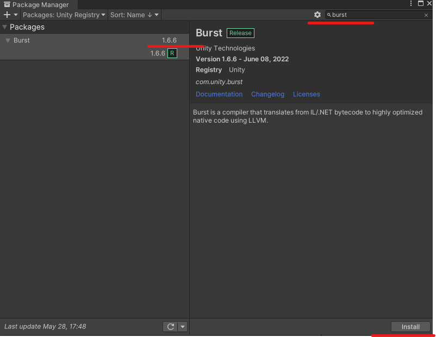Click the Release tag next to Burst

coord(240,33)
